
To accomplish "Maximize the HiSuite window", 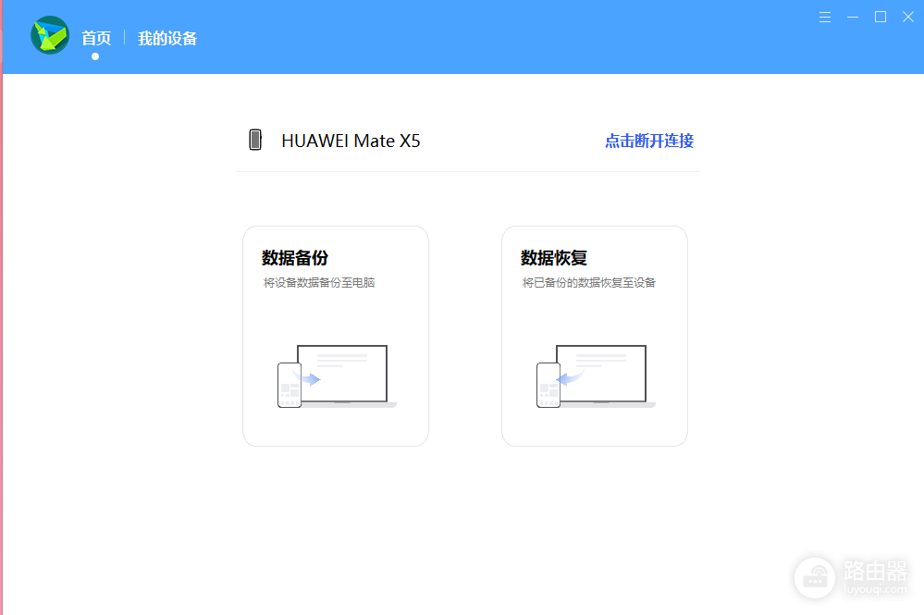I will tap(881, 17).
